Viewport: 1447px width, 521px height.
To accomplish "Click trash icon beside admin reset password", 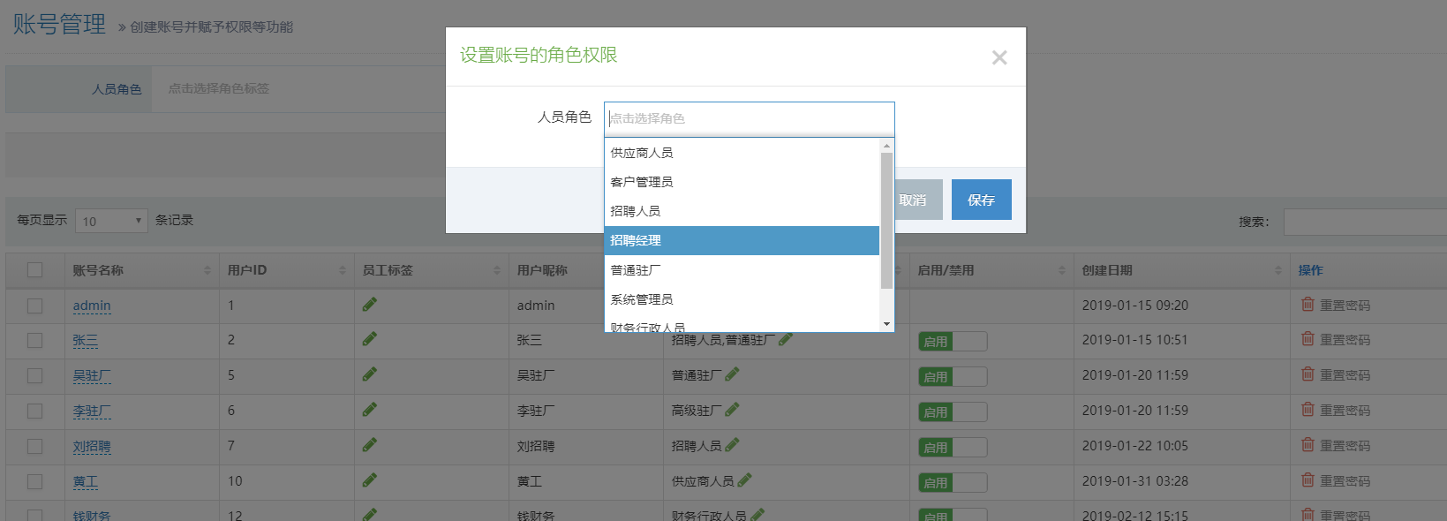I will pyautogui.click(x=1308, y=305).
